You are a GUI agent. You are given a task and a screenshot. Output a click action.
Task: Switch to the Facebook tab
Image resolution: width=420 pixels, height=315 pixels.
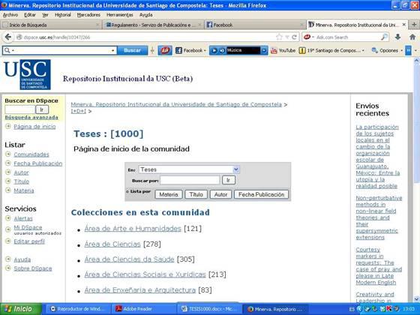pos(254,25)
